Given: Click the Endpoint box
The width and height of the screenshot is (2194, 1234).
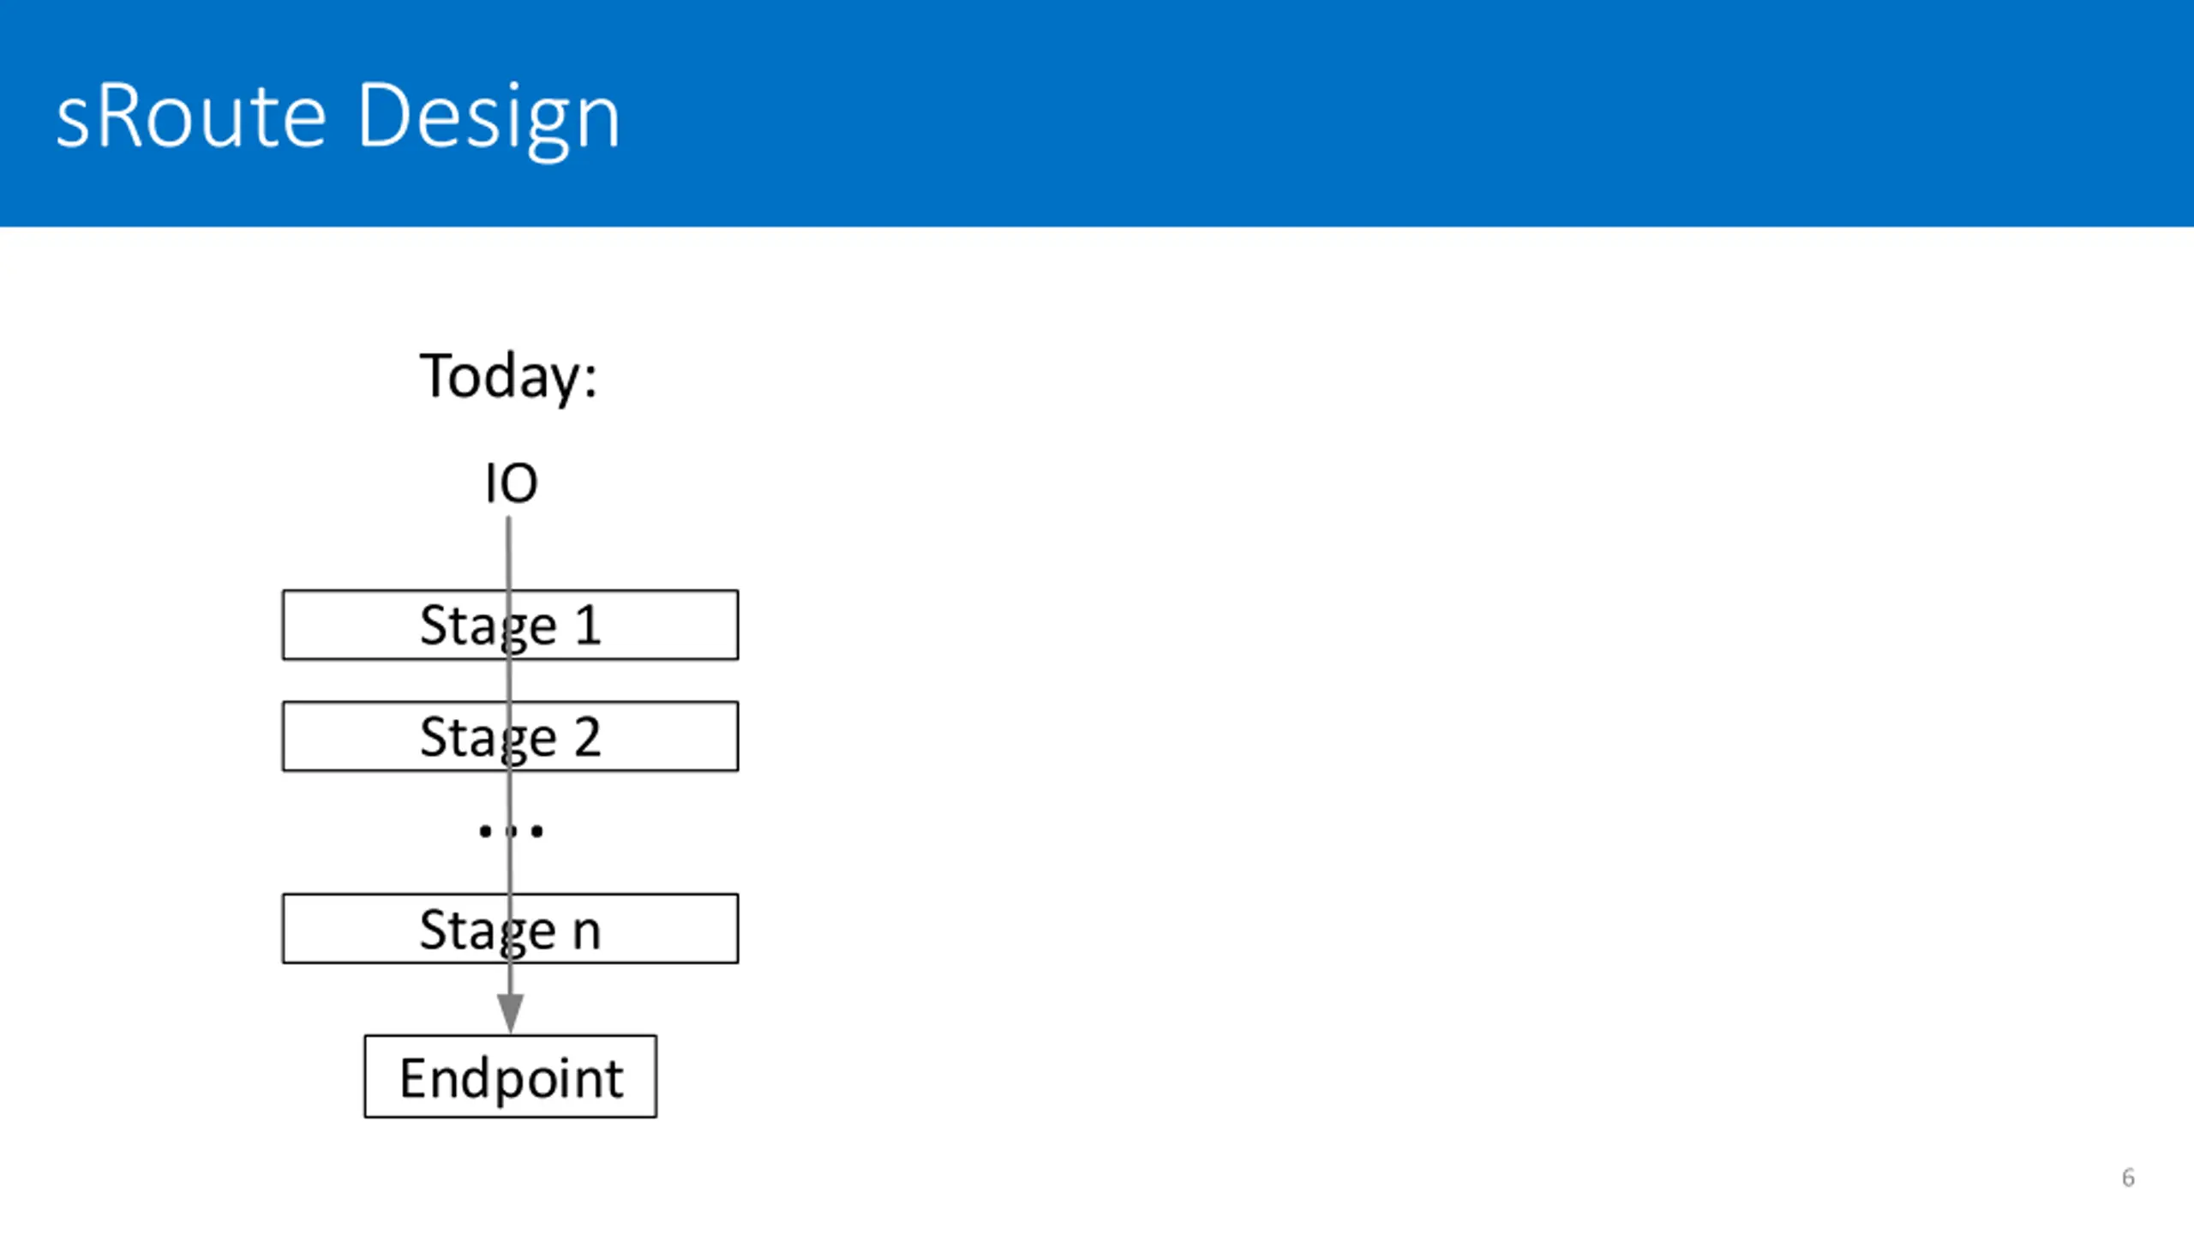Looking at the screenshot, I should click(x=511, y=1076).
